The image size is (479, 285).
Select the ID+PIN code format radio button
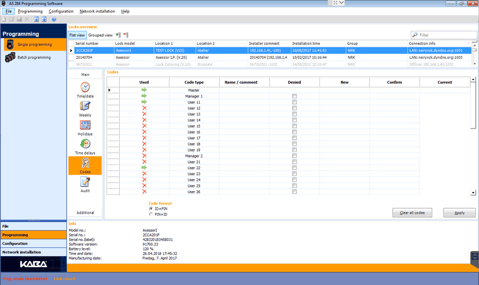coord(151,209)
